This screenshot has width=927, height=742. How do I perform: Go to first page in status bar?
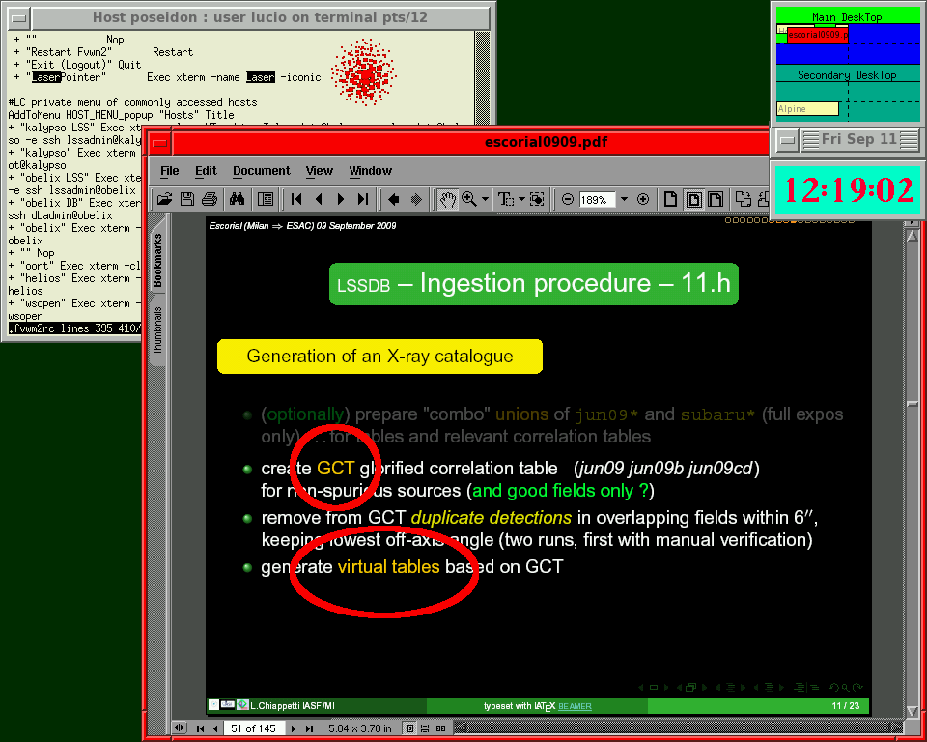(201, 728)
